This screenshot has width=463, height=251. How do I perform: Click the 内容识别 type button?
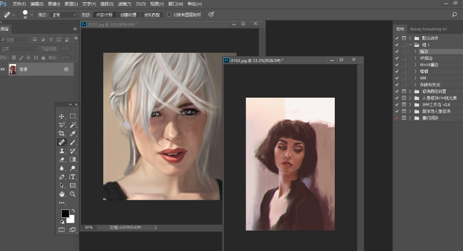tap(105, 15)
